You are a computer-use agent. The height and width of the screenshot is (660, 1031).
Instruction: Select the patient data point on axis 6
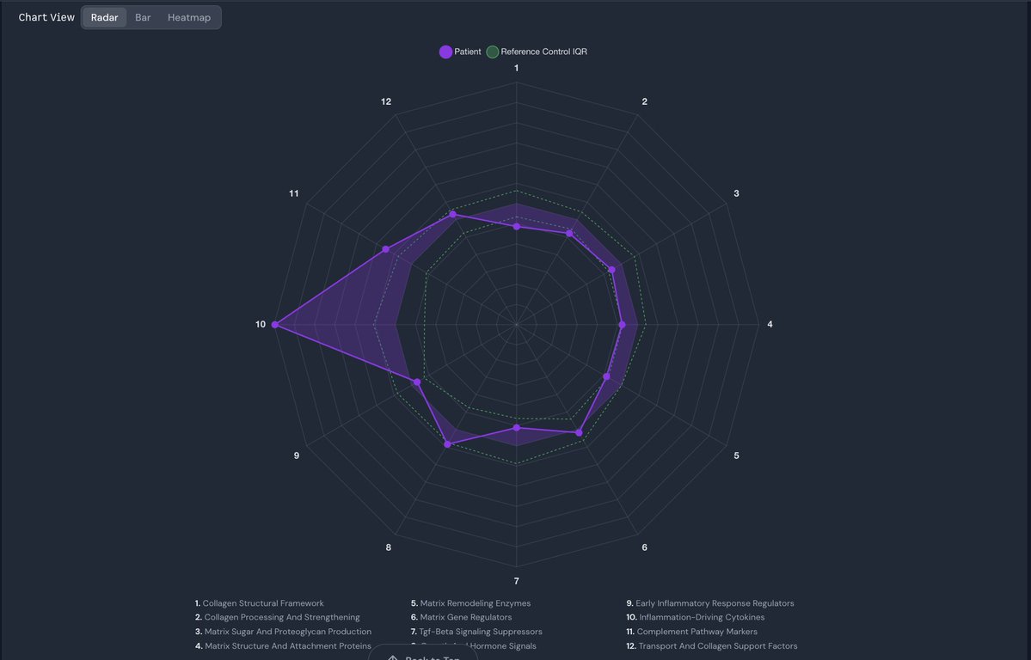[x=580, y=433]
